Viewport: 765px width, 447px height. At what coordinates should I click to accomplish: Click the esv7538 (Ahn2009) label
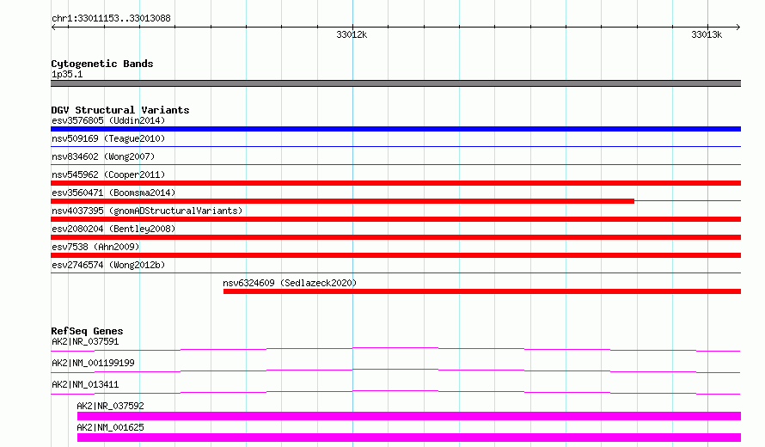click(95, 247)
